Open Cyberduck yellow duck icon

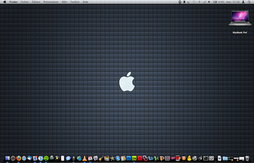[x=189, y=158]
